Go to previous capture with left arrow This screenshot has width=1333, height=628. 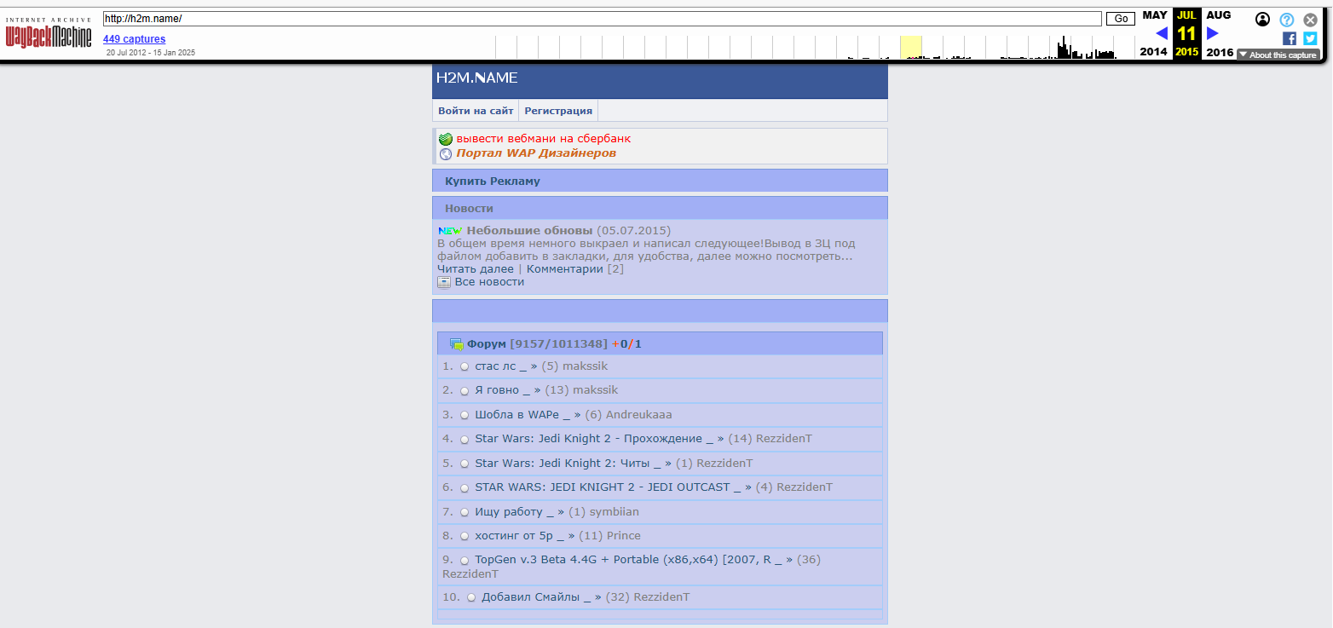(1161, 33)
